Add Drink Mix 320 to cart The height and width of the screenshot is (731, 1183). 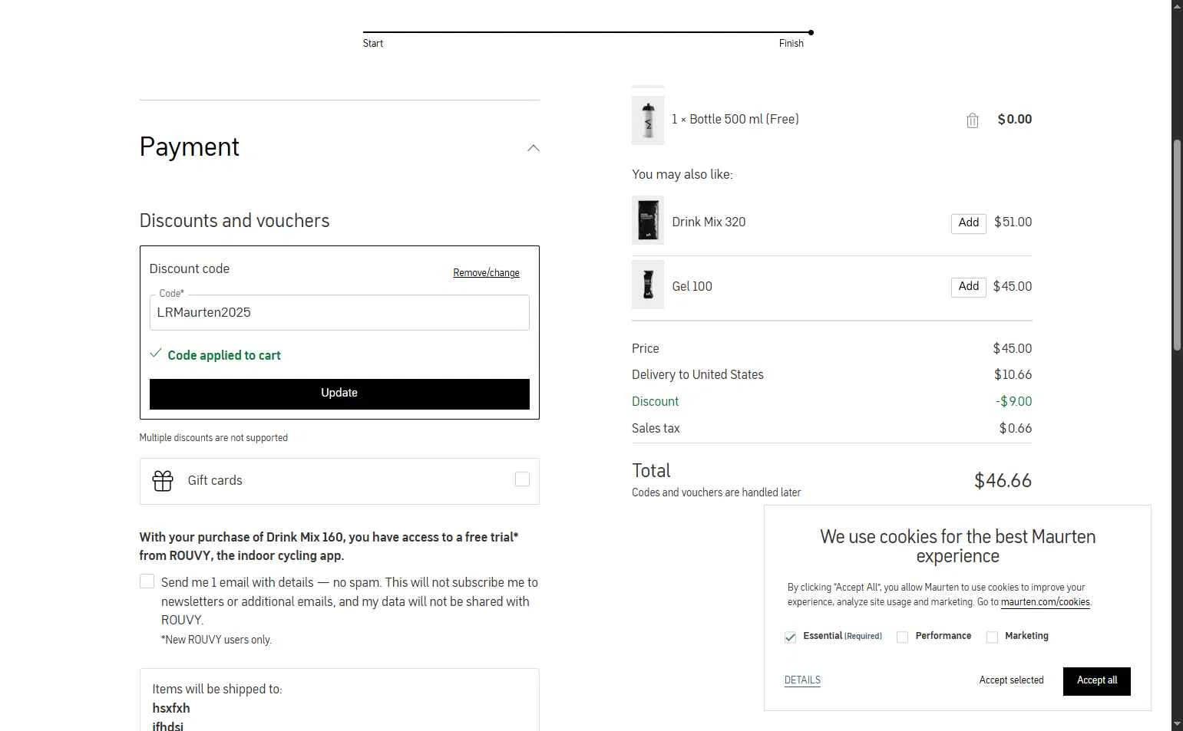969,223
